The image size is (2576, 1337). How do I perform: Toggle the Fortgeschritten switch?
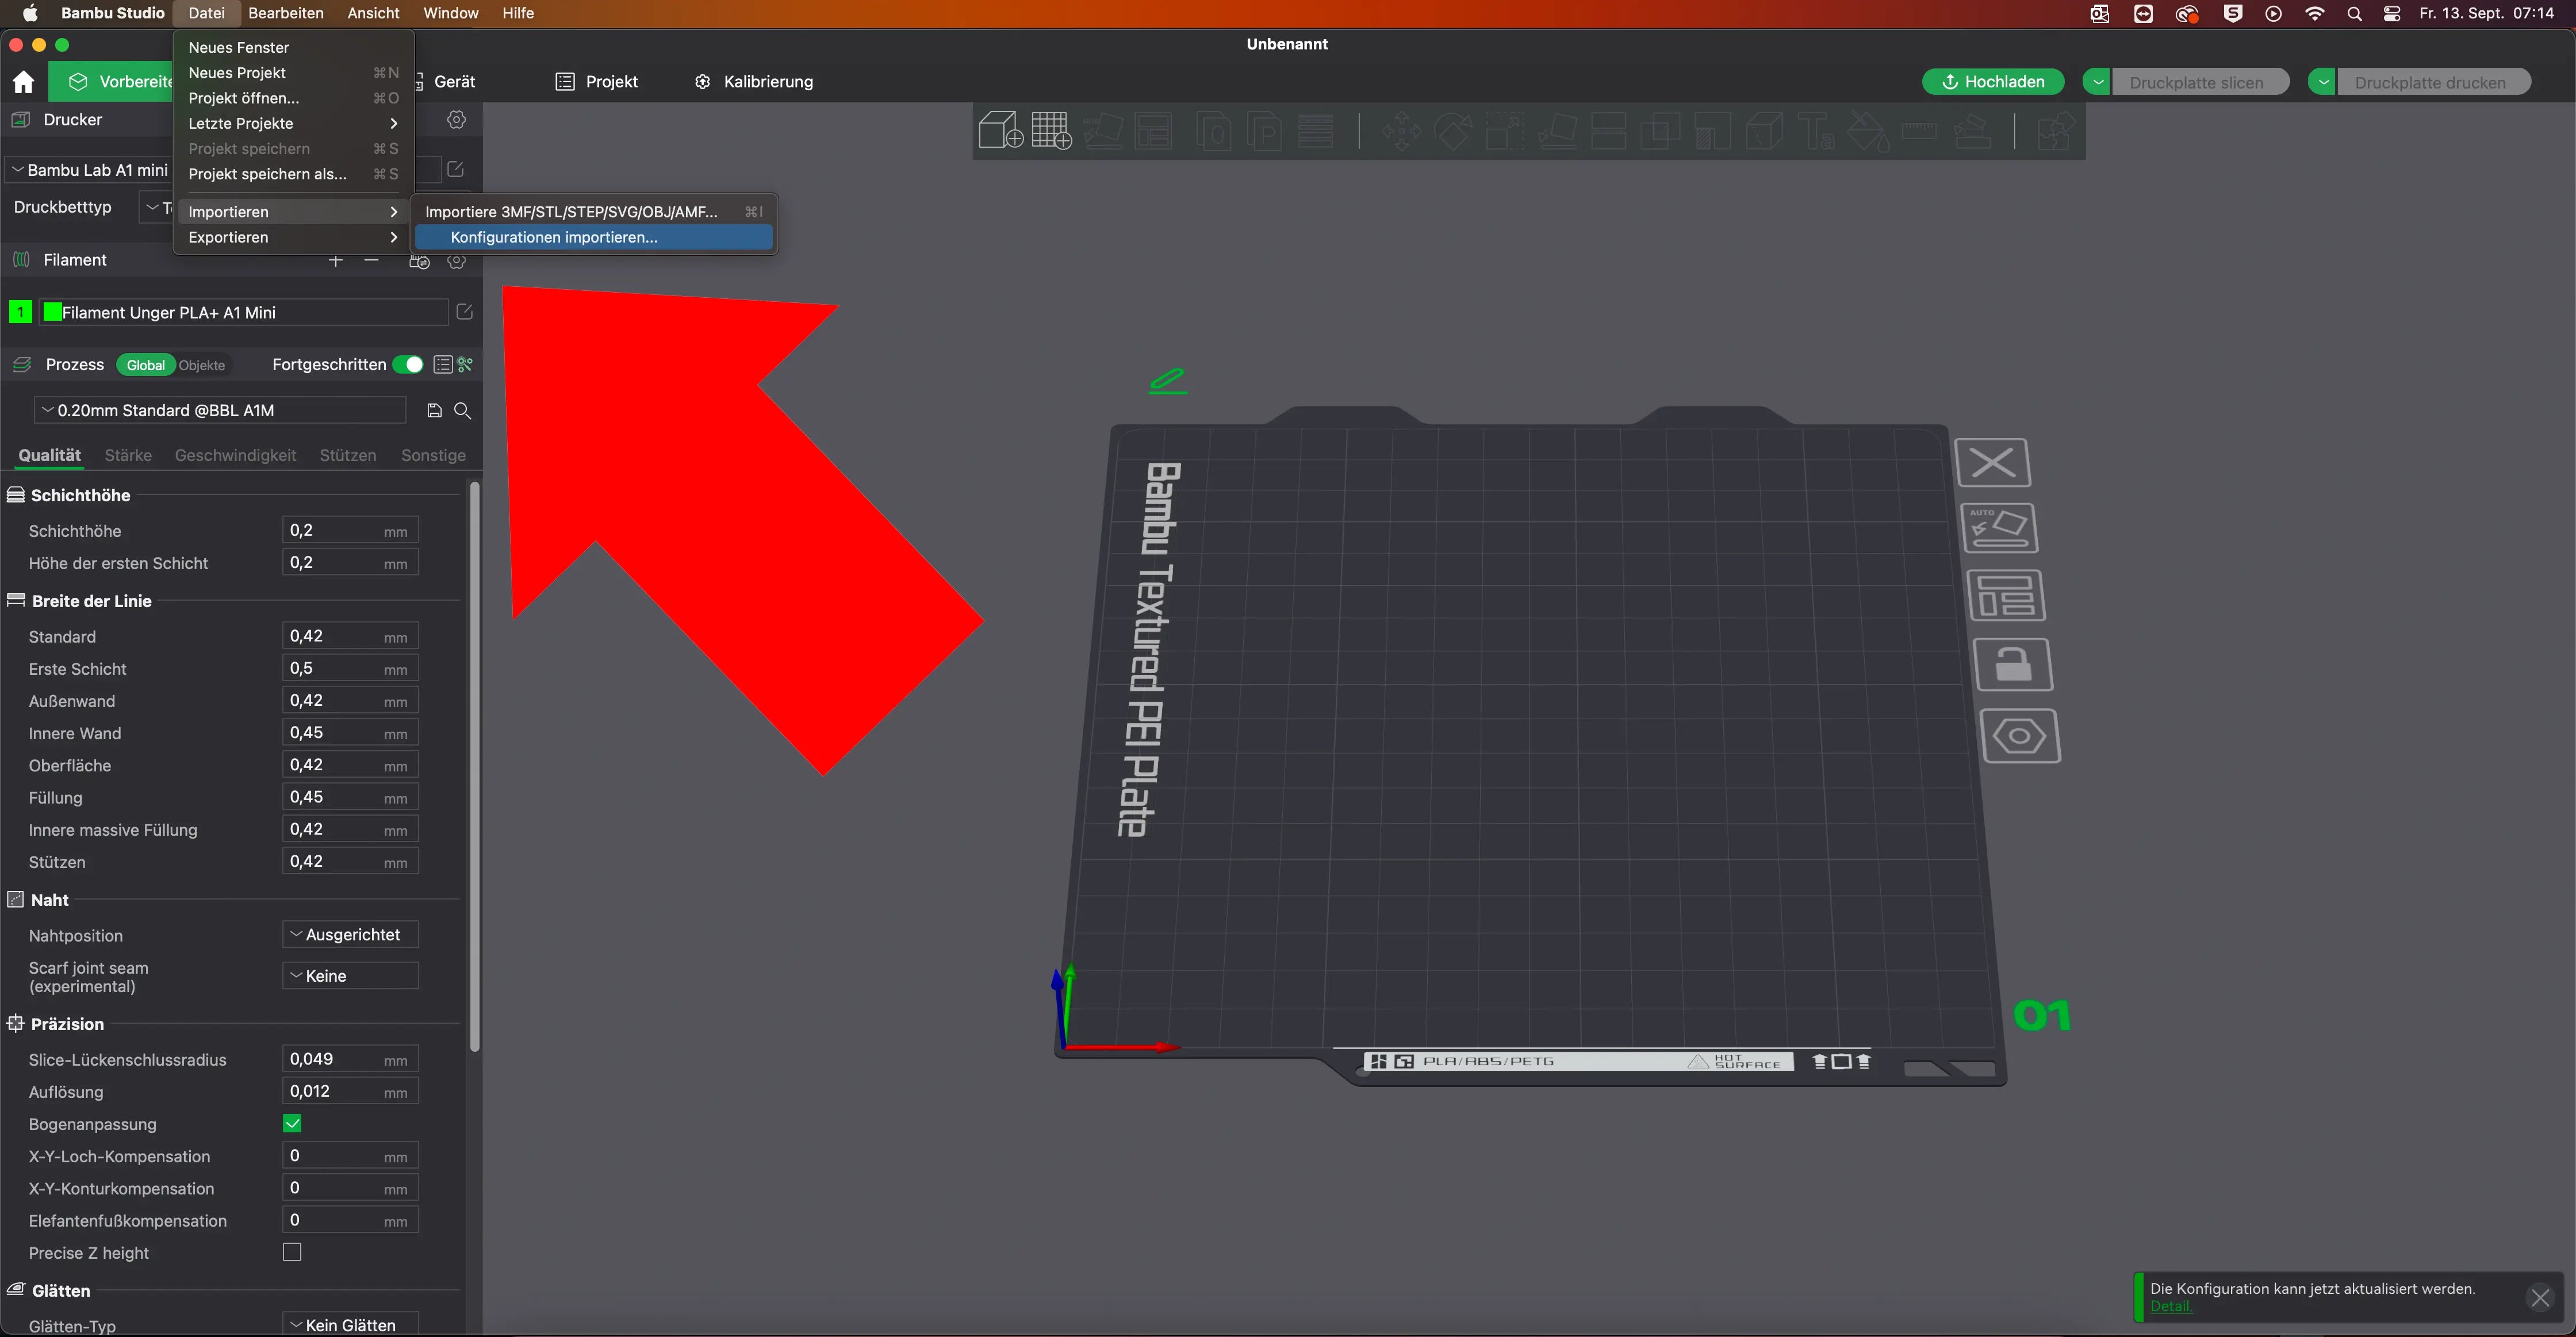(408, 365)
